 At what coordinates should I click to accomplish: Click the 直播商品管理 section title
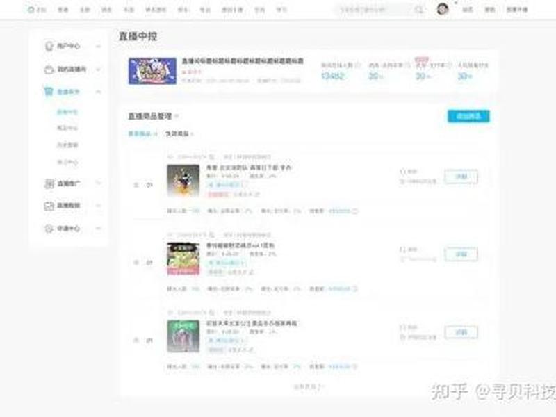[150, 116]
